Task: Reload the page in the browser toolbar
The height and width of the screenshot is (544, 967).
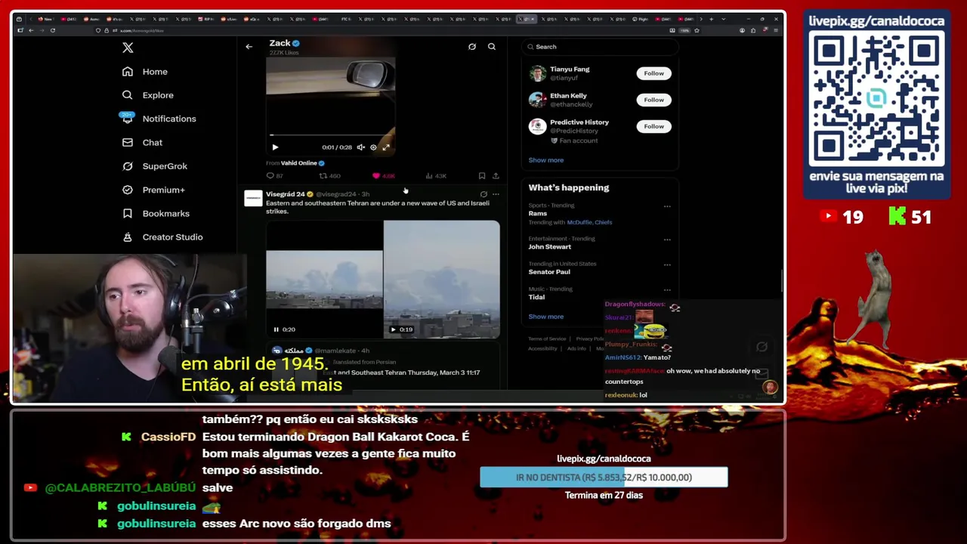Action: [x=52, y=30]
